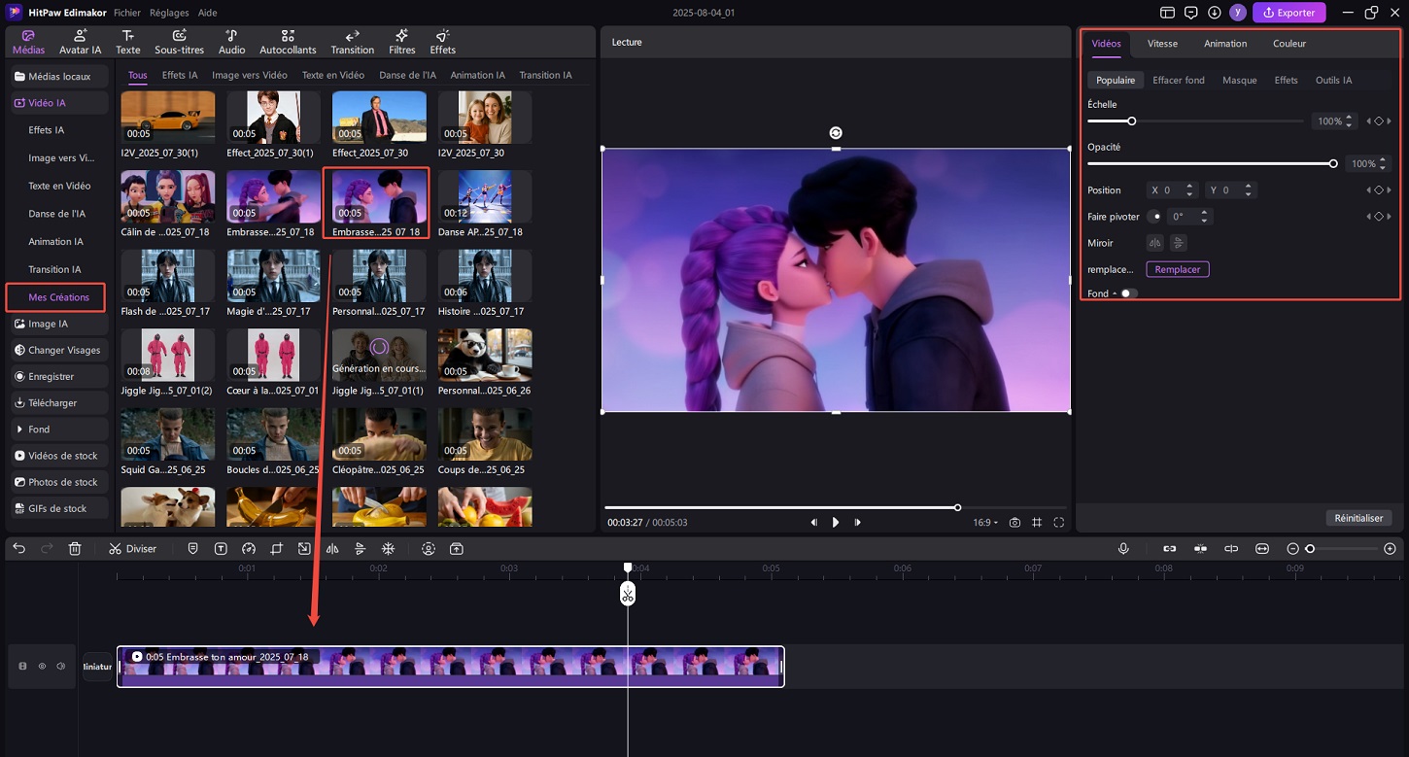The height and width of the screenshot is (757, 1409).
Task: Expand the Vidéo IA sidebar section
Action: [57, 103]
